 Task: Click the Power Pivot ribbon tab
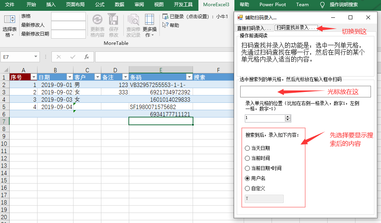(272, 5)
